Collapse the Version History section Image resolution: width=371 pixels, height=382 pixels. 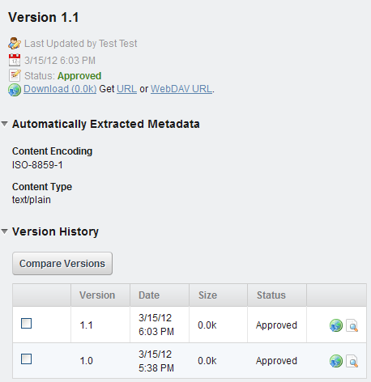(x=5, y=231)
